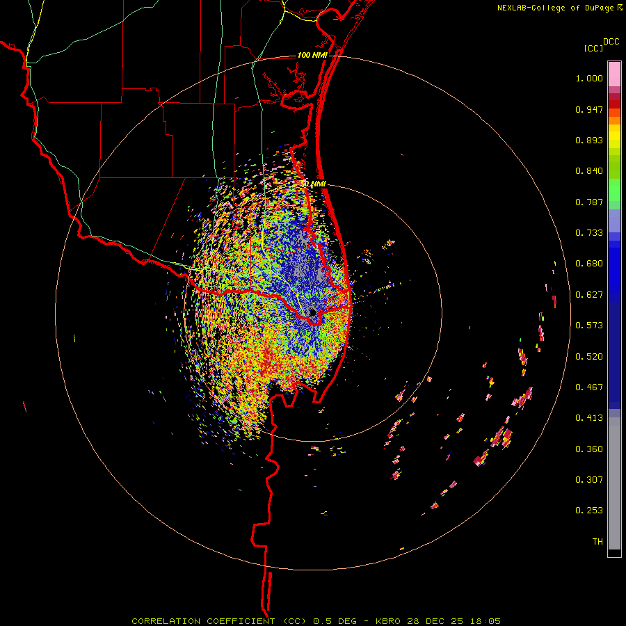Select the 0.307 scale value

(x=589, y=480)
